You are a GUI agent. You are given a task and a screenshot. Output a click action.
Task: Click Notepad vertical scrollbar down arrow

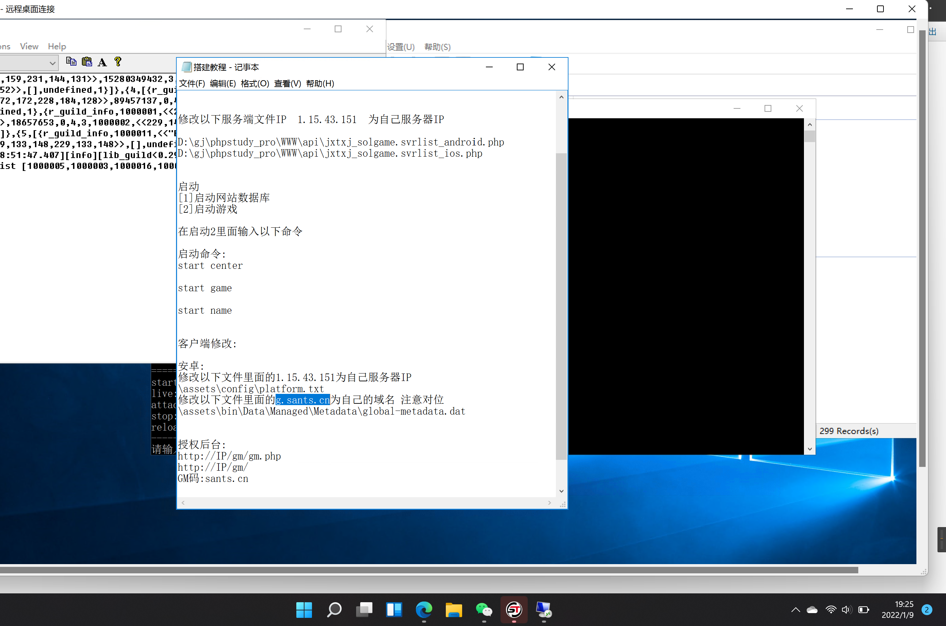561,491
